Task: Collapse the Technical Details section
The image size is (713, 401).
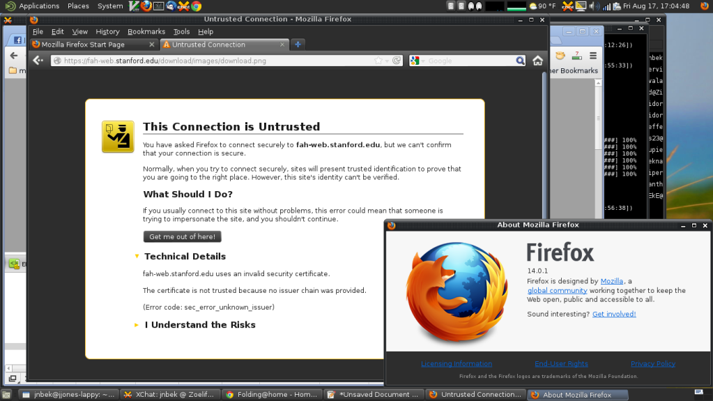Action: coord(137,256)
